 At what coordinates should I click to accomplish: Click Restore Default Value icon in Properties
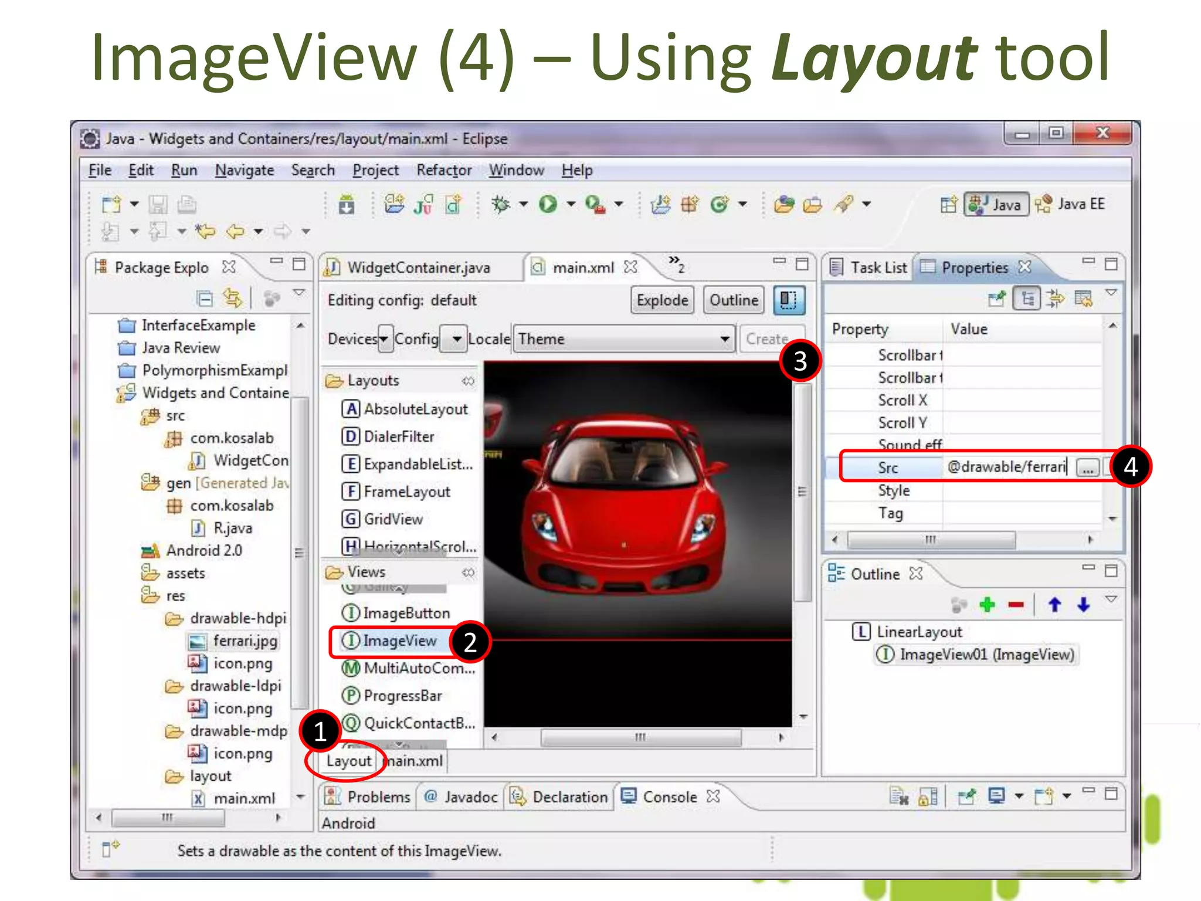tap(1084, 299)
